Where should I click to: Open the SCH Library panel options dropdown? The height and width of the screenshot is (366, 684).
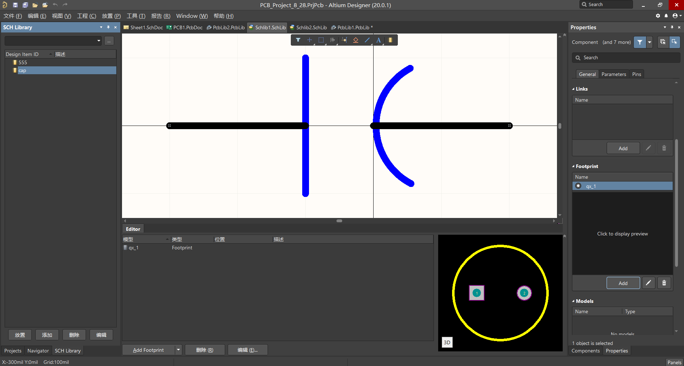[101, 27]
